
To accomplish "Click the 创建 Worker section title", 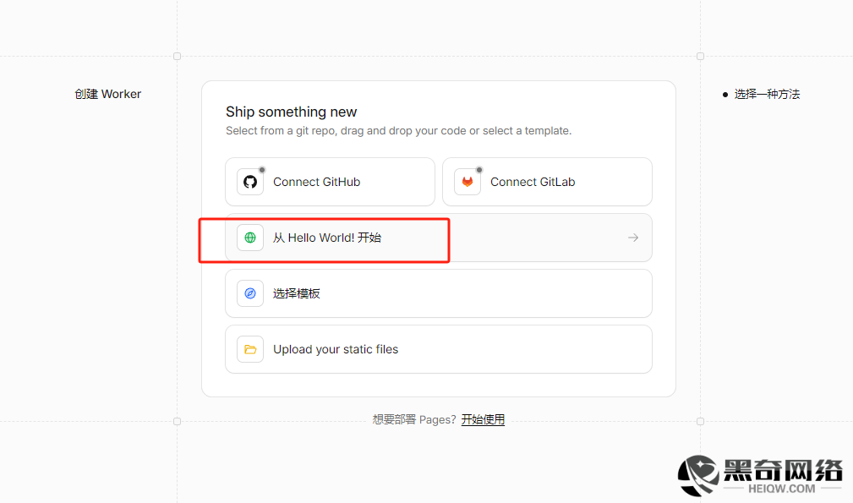I will point(107,94).
